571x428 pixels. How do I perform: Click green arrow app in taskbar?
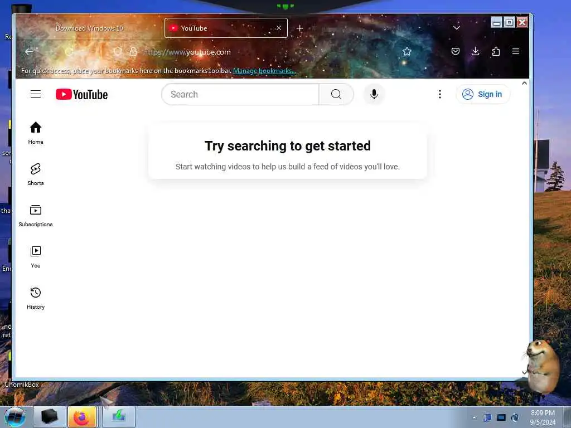pos(119,417)
